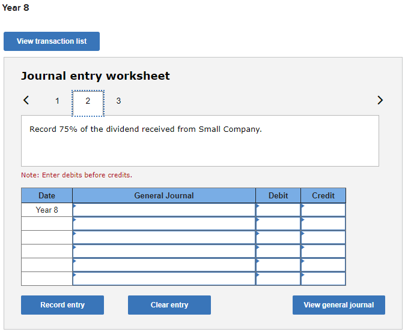Go to previous entry with left chevron
This screenshot has width=408, height=335.
click(26, 100)
